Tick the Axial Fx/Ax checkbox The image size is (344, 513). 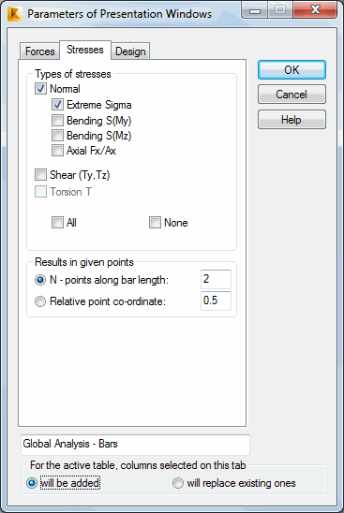(57, 151)
